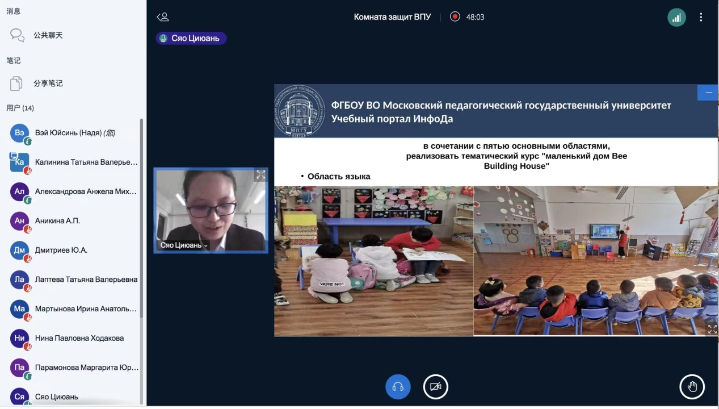Image resolution: width=719 pixels, height=409 pixels.
Task: Click the red recording indicator
Action: 455,16
